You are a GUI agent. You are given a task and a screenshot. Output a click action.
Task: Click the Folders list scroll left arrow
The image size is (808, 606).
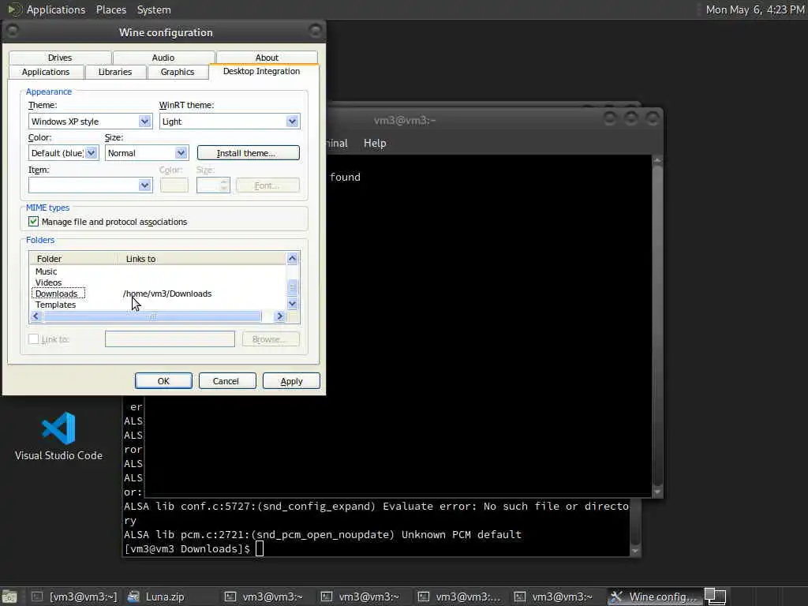36,316
